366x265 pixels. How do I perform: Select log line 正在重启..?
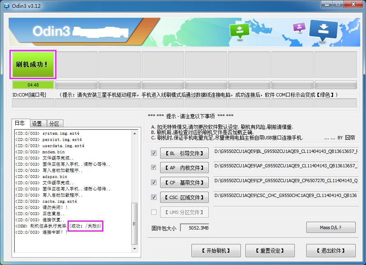[40, 213]
